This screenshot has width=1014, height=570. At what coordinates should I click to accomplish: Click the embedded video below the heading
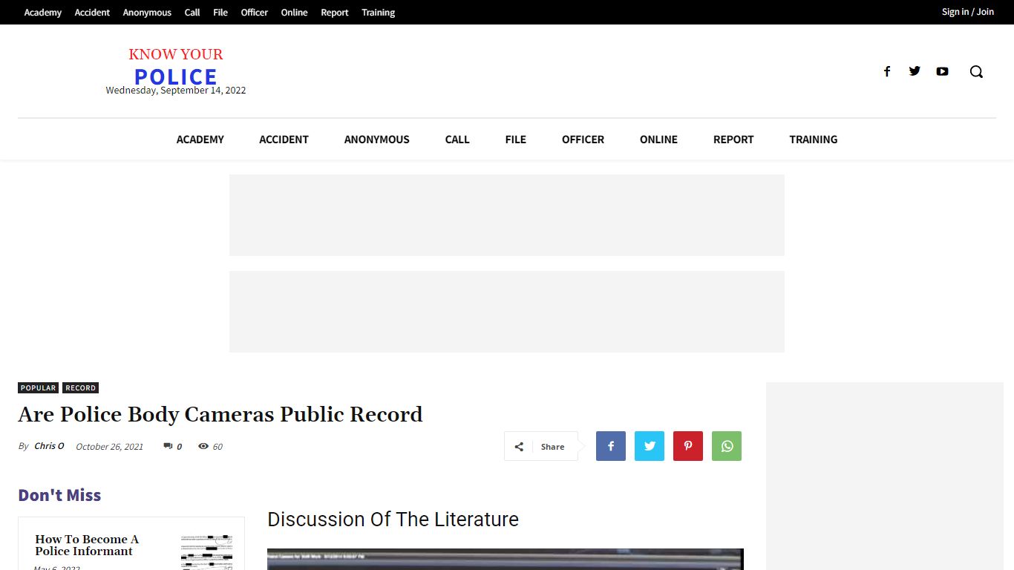click(x=505, y=559)
